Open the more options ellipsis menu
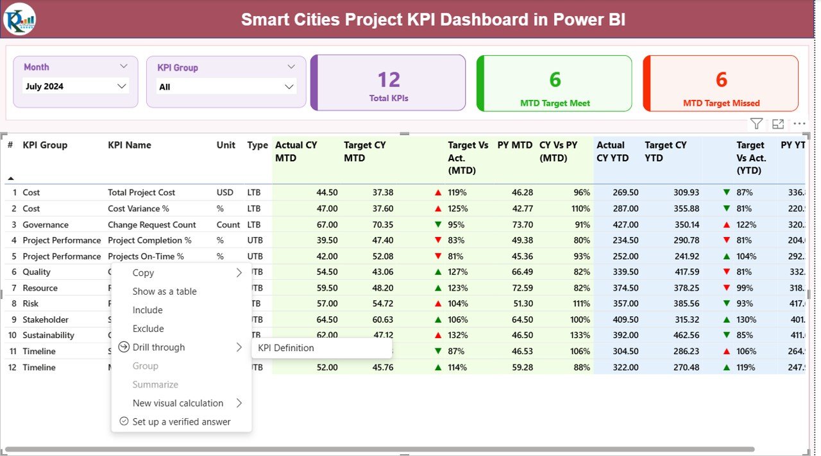Viewport: 821px width, 456px height. pyautogui.click(x=799, y=124)
